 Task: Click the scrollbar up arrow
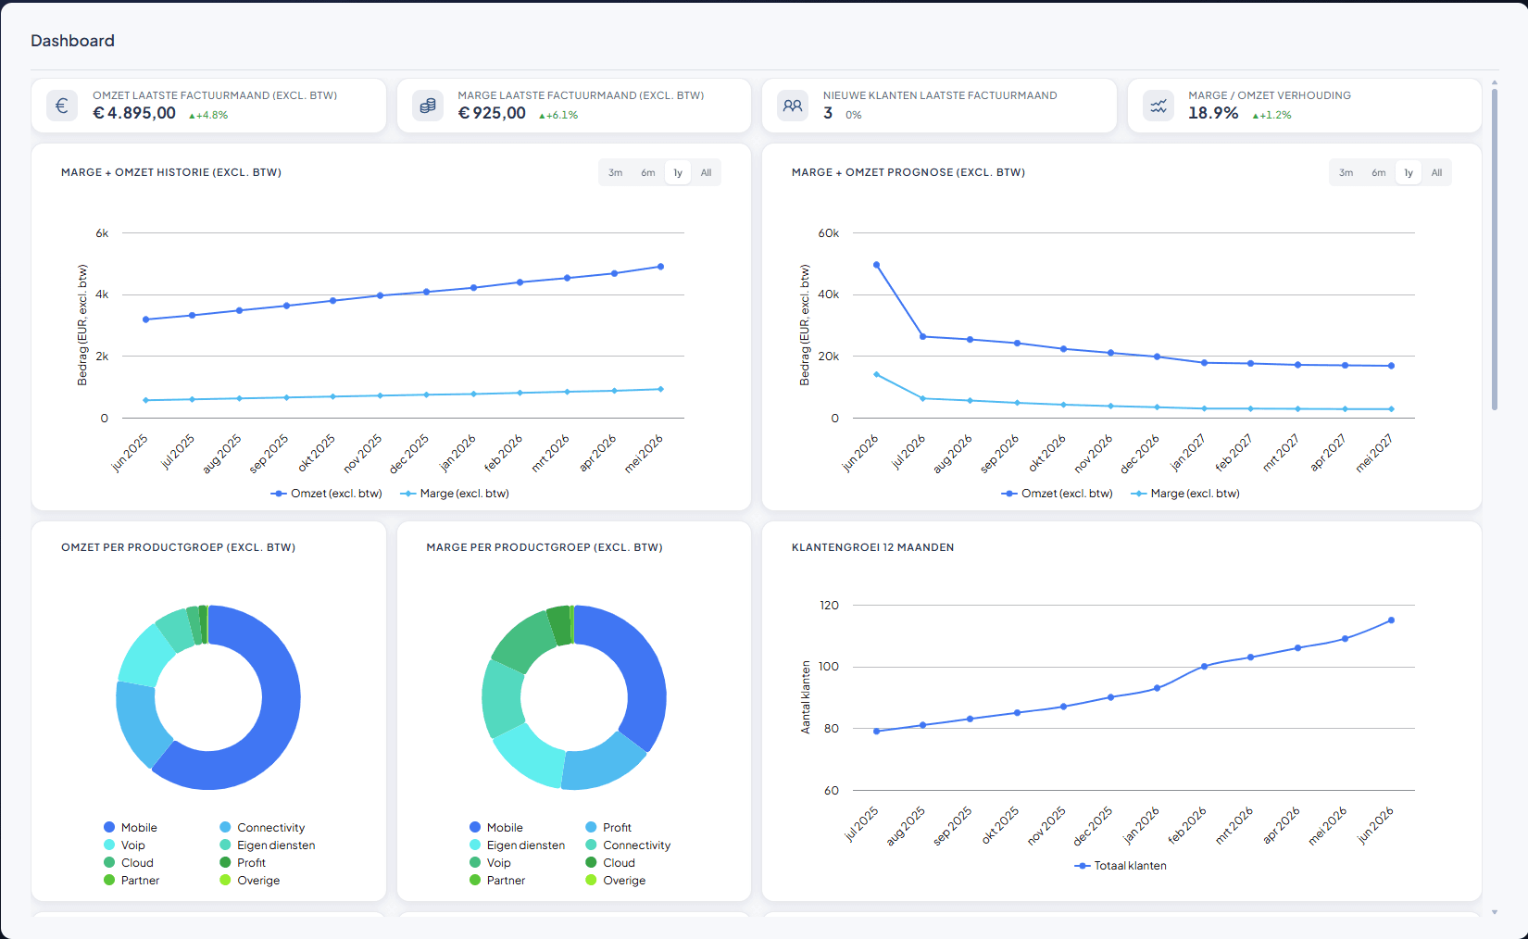pyautogui.click(x=1494, y=82)
